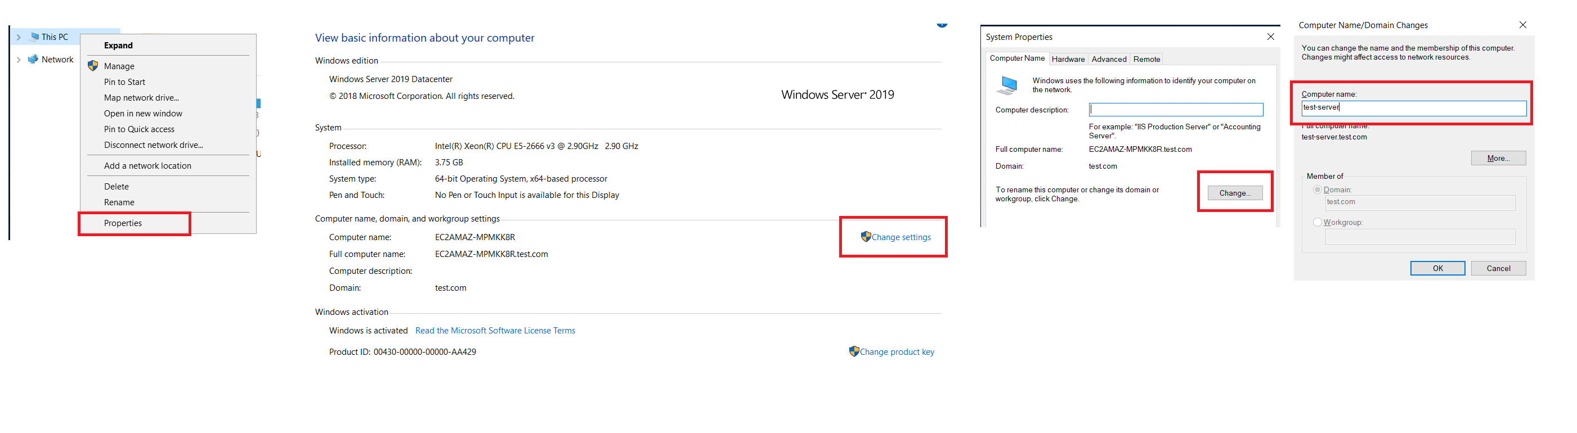Open Map network drive... option
The height and width of the screenshot is (433, 1577).
168,98
